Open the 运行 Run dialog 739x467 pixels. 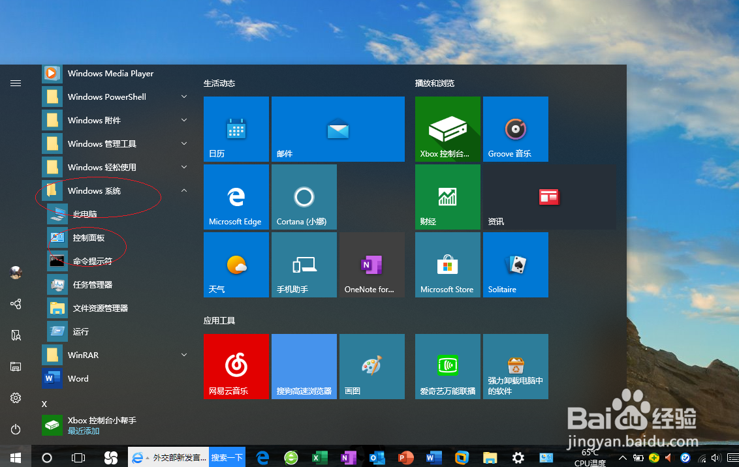point(119,331)
